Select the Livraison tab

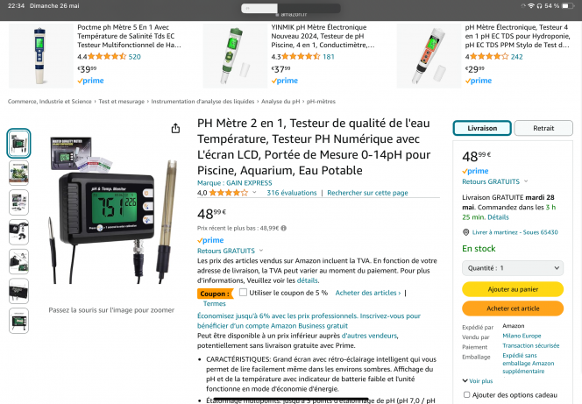pyautogui.click(x=482, y=128)
